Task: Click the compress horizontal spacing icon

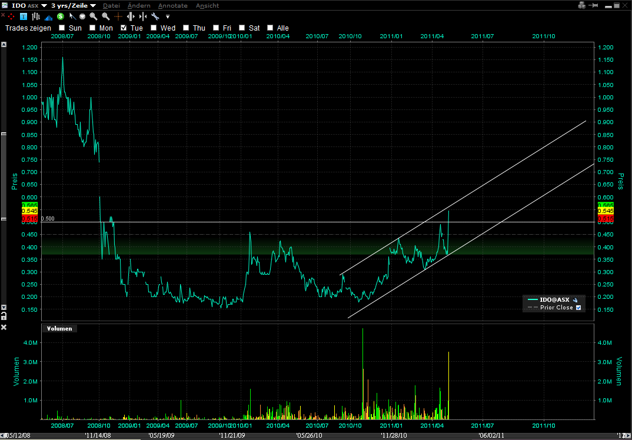Action: [x=143, y=16]
